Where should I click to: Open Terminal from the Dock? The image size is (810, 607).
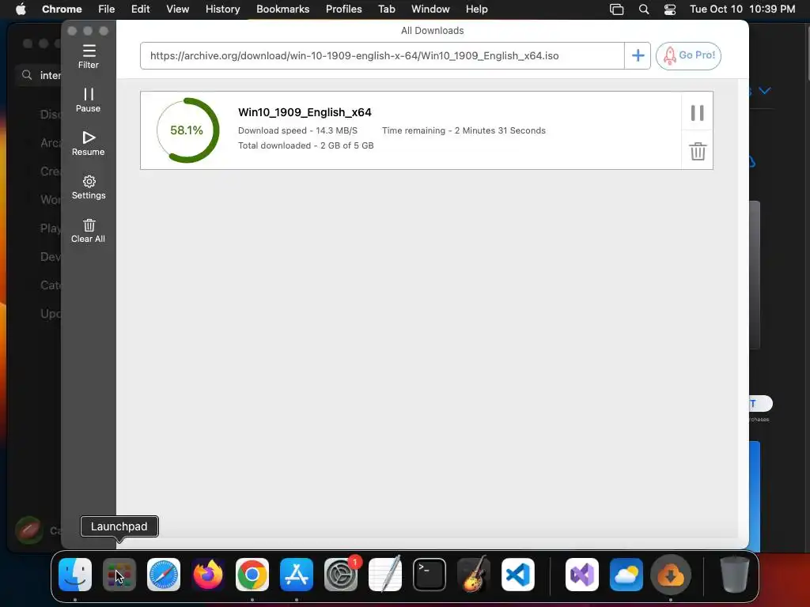(x=430, y=575)
